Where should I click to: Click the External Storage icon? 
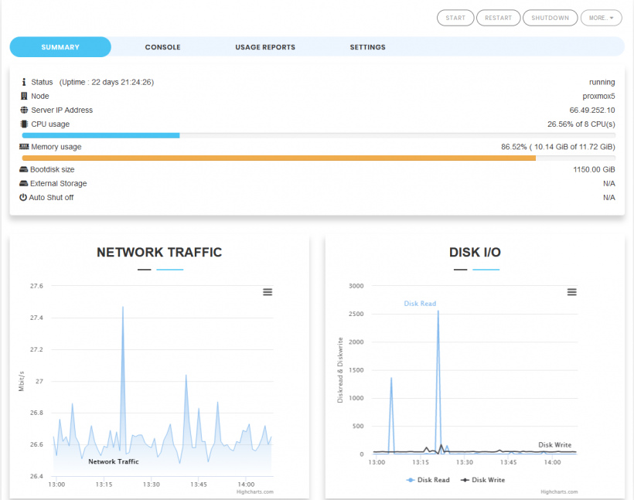pyautogui.click(x=24, y=183)
